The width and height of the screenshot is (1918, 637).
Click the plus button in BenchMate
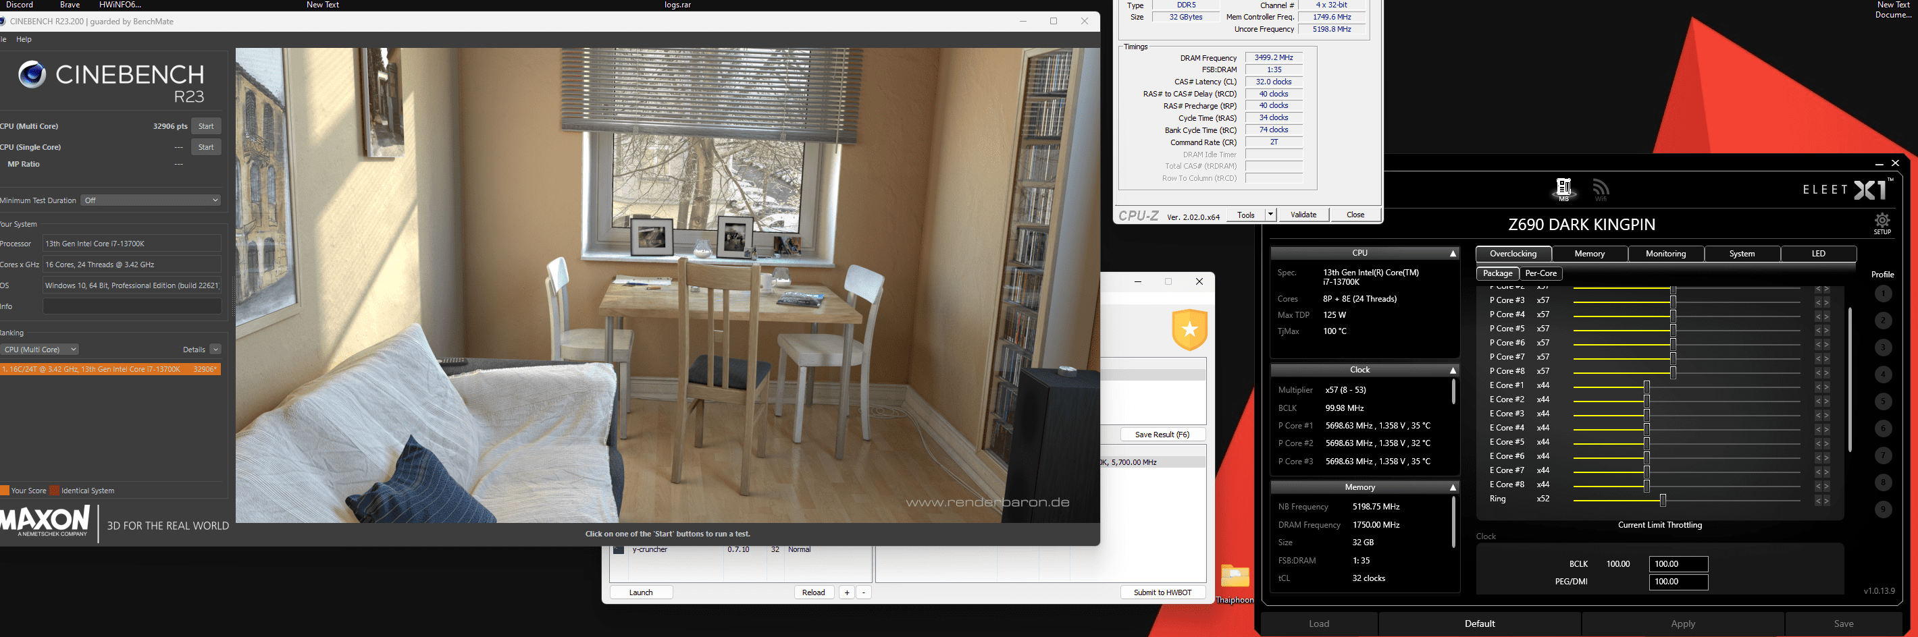click(x=847, y=592)
